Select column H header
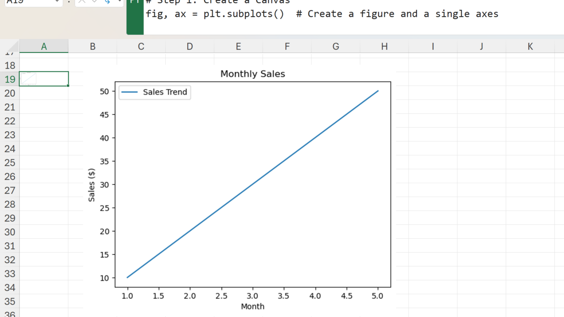 (384, 46)
